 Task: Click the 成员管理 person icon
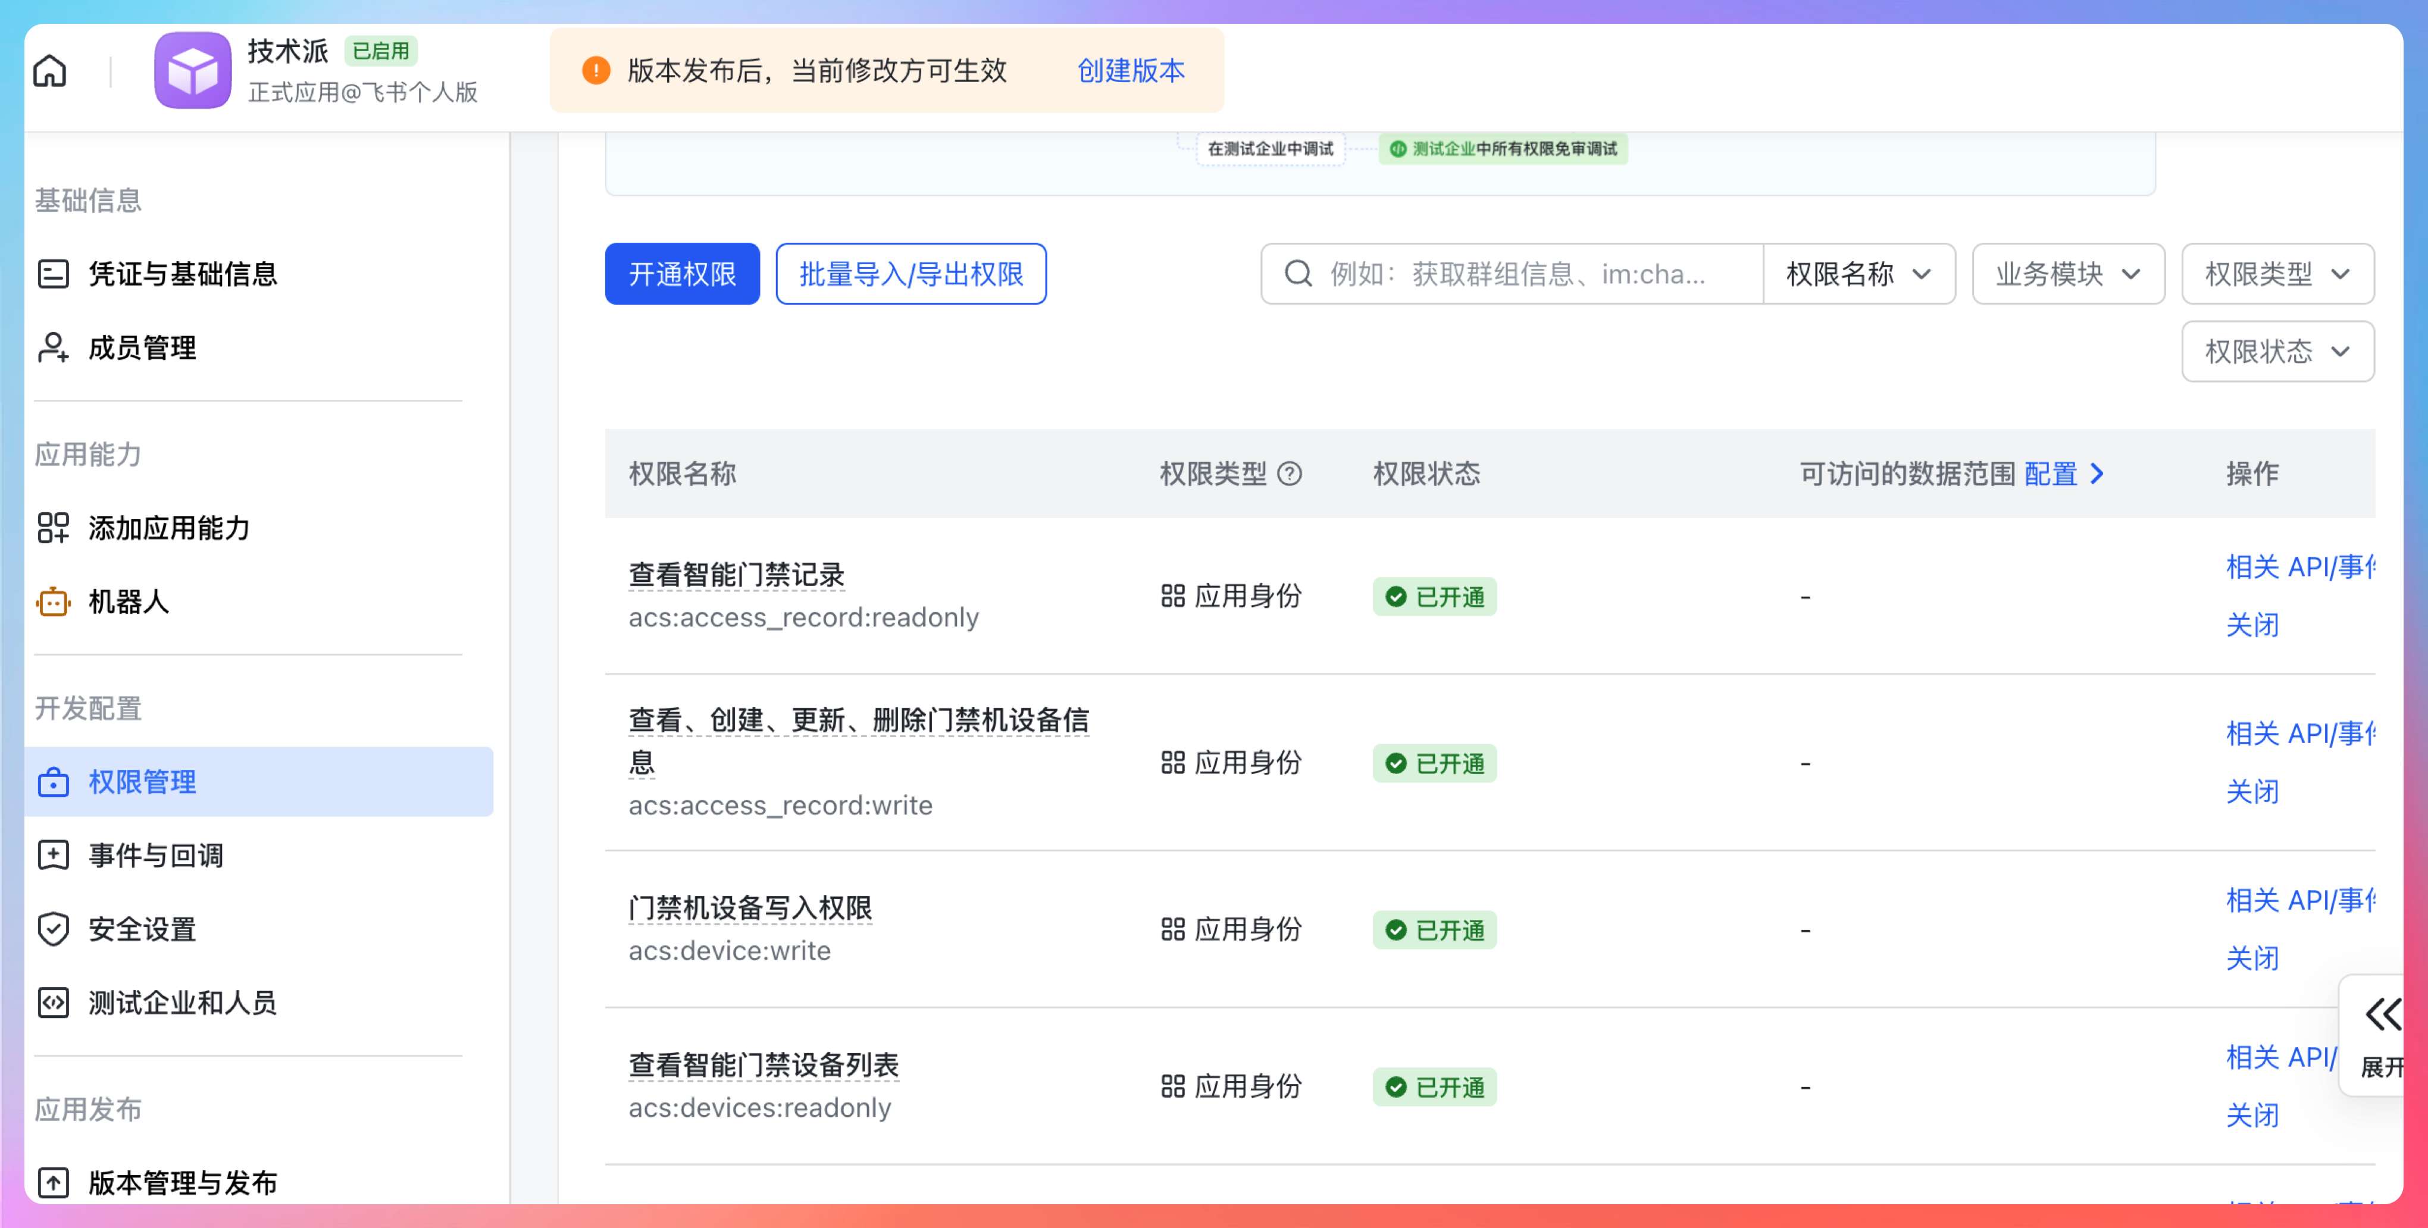(x=53, y=348)
